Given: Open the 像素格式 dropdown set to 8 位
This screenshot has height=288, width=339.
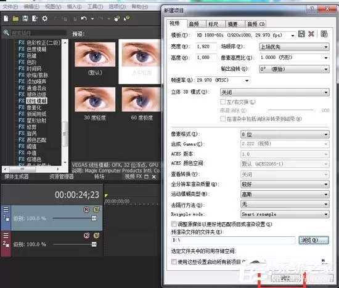Looking at the screenshot, I should pos(285,134).
